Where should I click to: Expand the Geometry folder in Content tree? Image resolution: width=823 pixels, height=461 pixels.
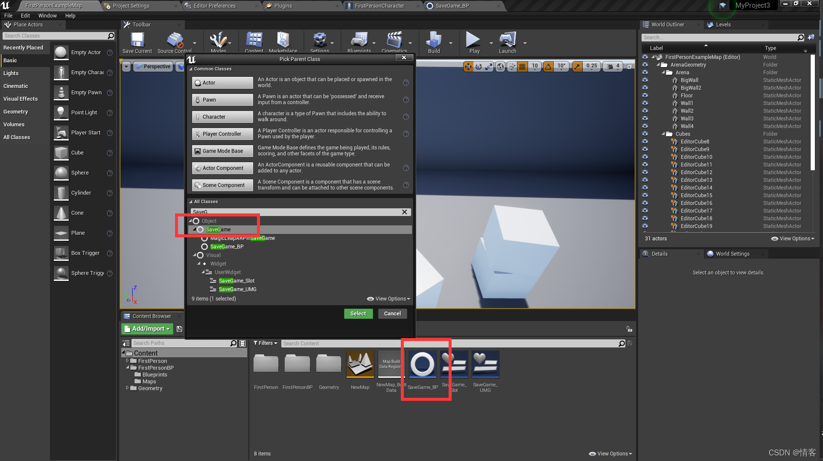tap(127, 388)
